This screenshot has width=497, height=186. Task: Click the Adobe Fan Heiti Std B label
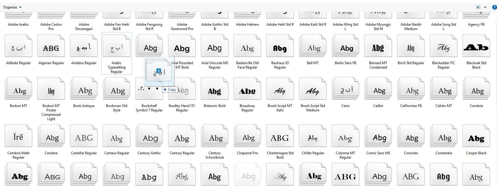coord(117,27)
